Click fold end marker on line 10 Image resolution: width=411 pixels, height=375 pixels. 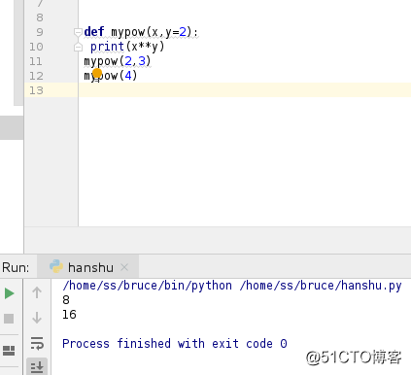click(x=78, y=47)
